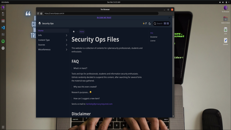Open the Tor Browser desktop shortcut
Viewport: 231px width, 130px height.
[225, 9]
